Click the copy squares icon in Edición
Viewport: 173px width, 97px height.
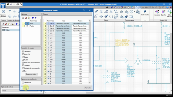pyautogui.click(x=96, y=16)
